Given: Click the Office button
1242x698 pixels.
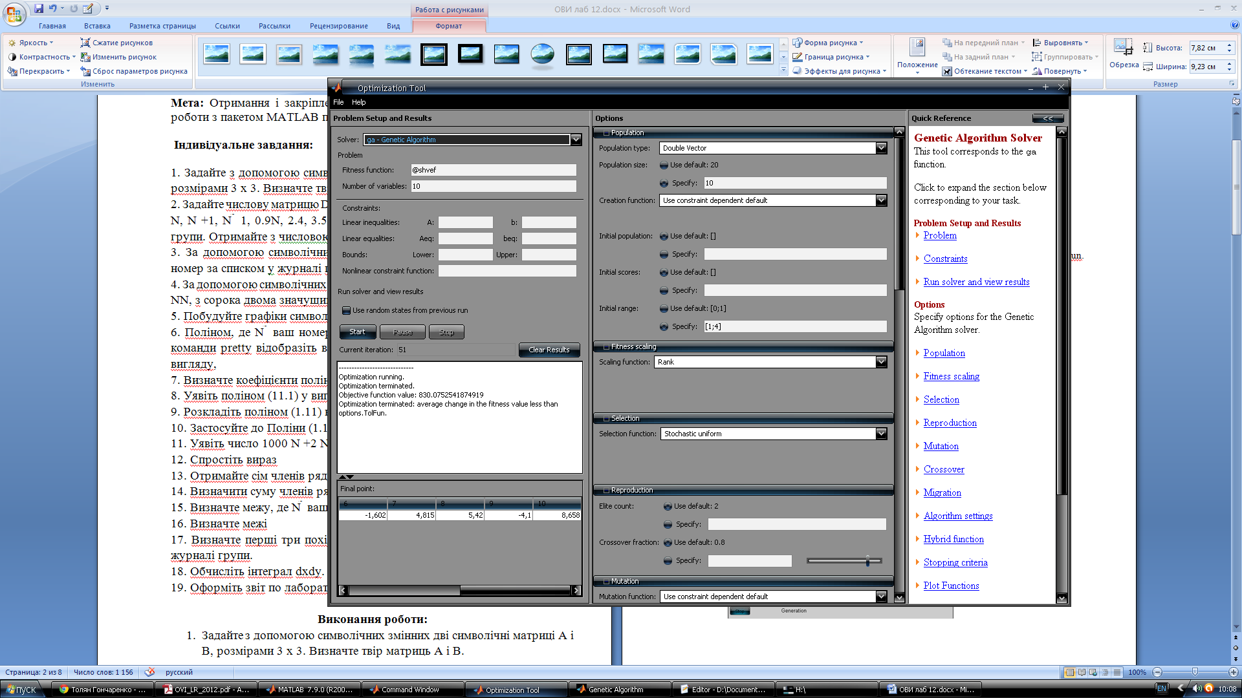Looking at the screenshot, I should coord(14,14).
